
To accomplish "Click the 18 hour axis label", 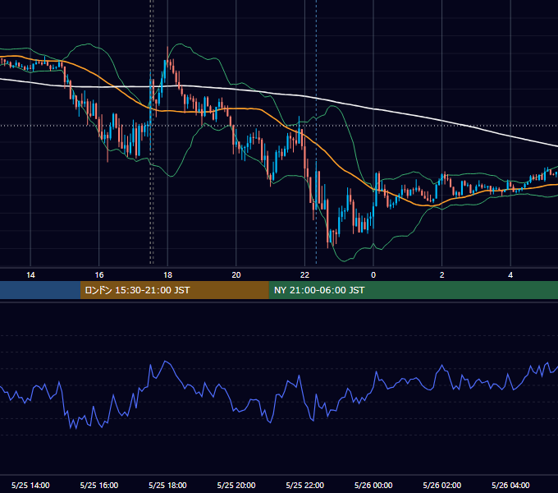I will (x=167, y=275).
